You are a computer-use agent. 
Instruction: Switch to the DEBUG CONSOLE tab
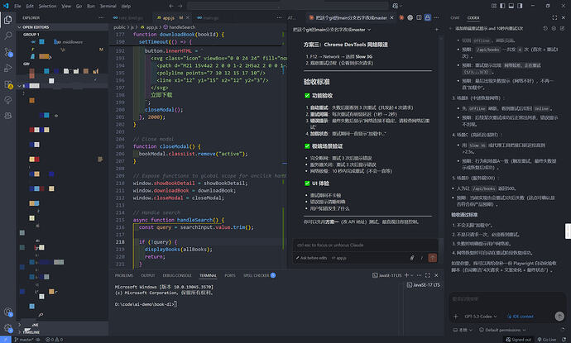(177, 275)
